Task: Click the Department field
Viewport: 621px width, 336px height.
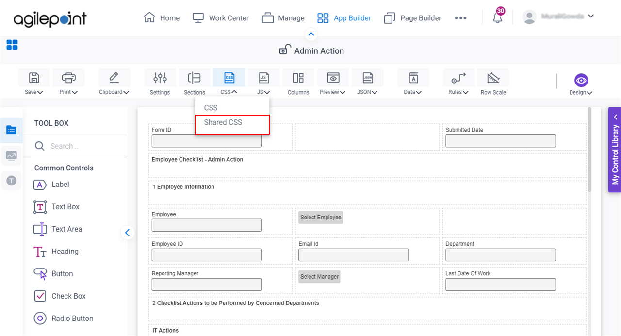Action: pyautogui.click(x=501, y=255)
